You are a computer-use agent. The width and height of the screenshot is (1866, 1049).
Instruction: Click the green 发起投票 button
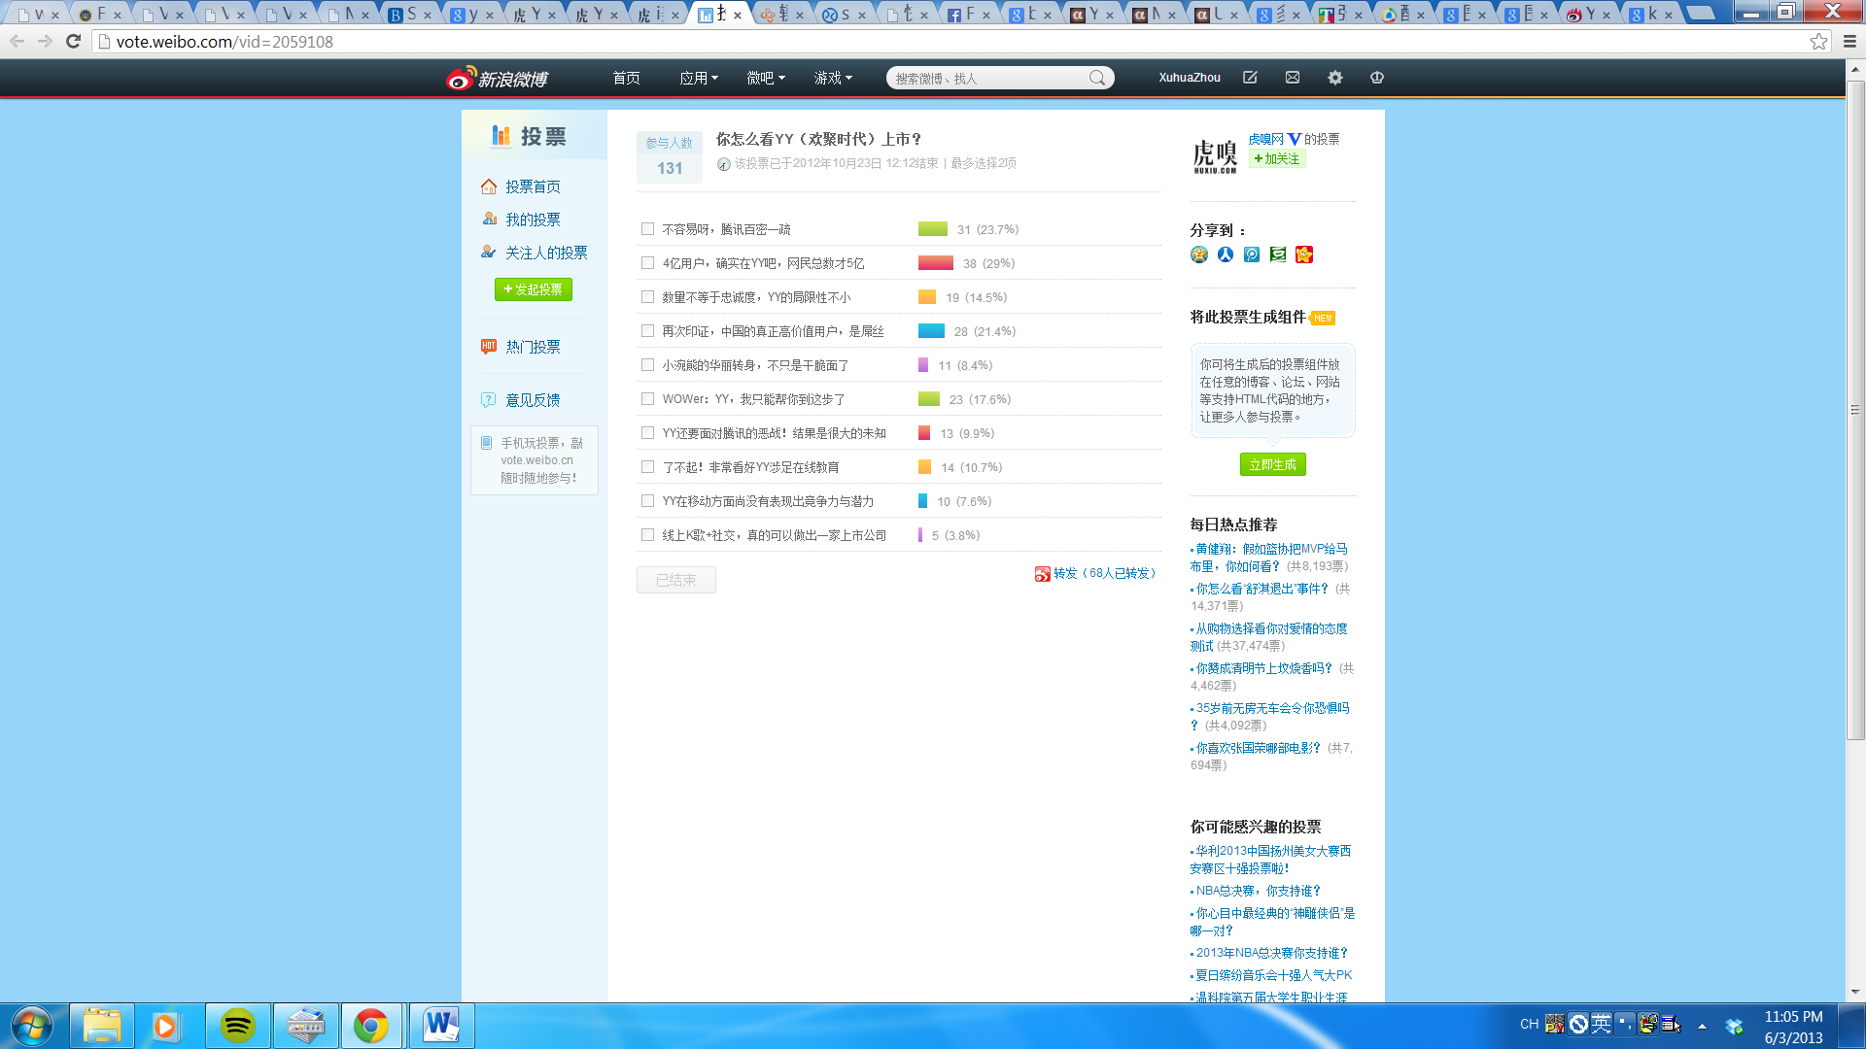(x=533, y=288)
